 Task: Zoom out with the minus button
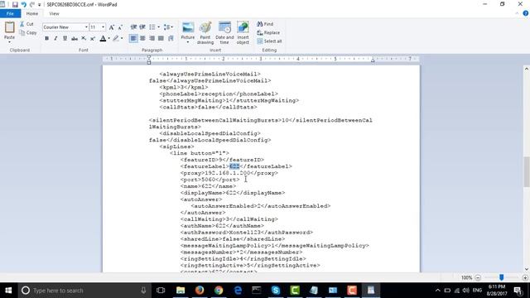click(478, 278)
